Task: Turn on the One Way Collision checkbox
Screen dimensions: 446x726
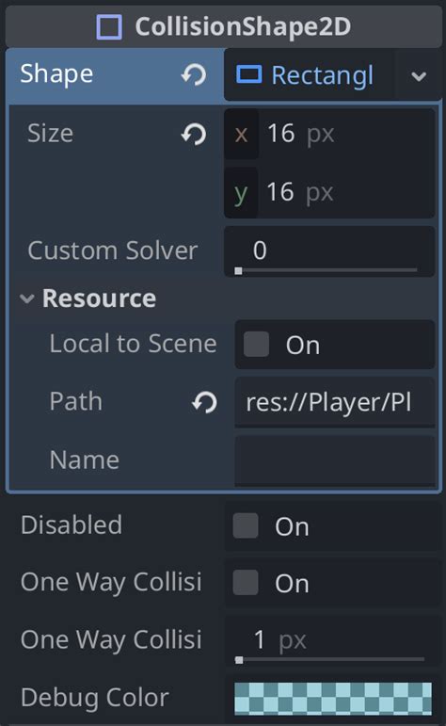Action: tap(246, 583)
